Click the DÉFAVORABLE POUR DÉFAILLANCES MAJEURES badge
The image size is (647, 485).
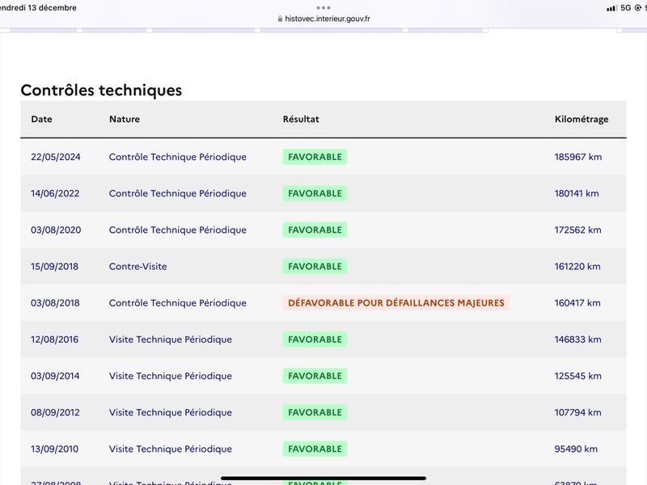click(396, 303)
